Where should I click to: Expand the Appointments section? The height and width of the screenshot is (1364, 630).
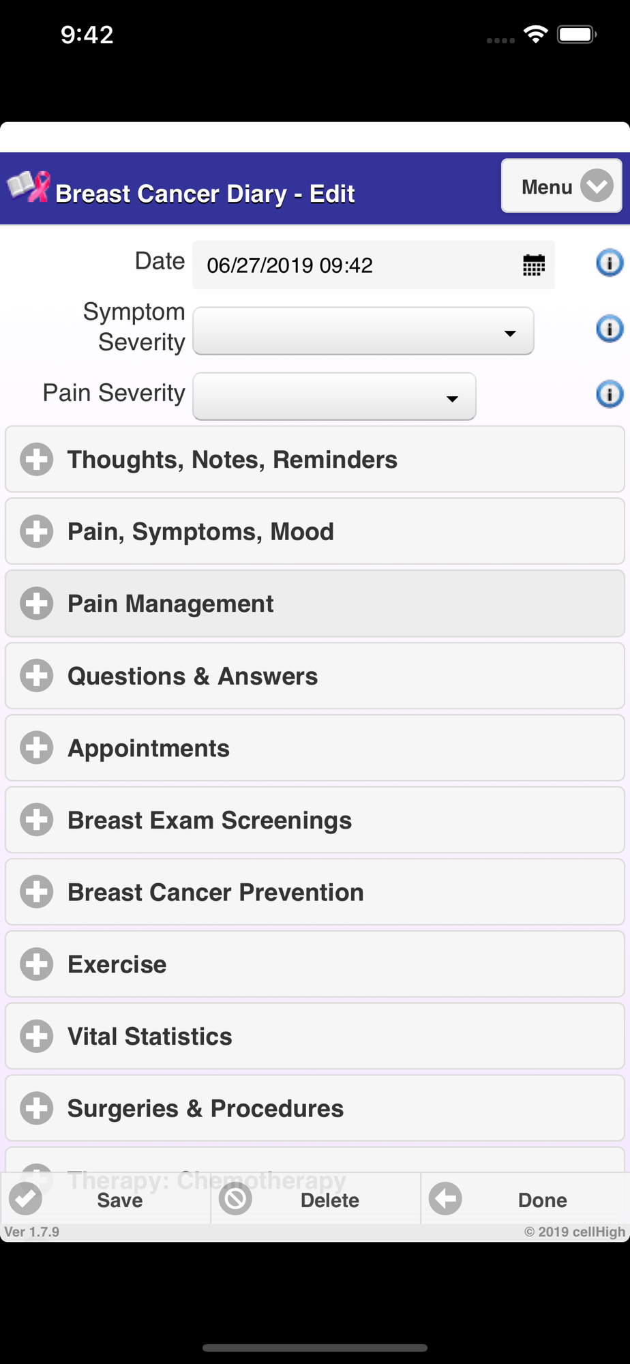(x=315, y=748)
